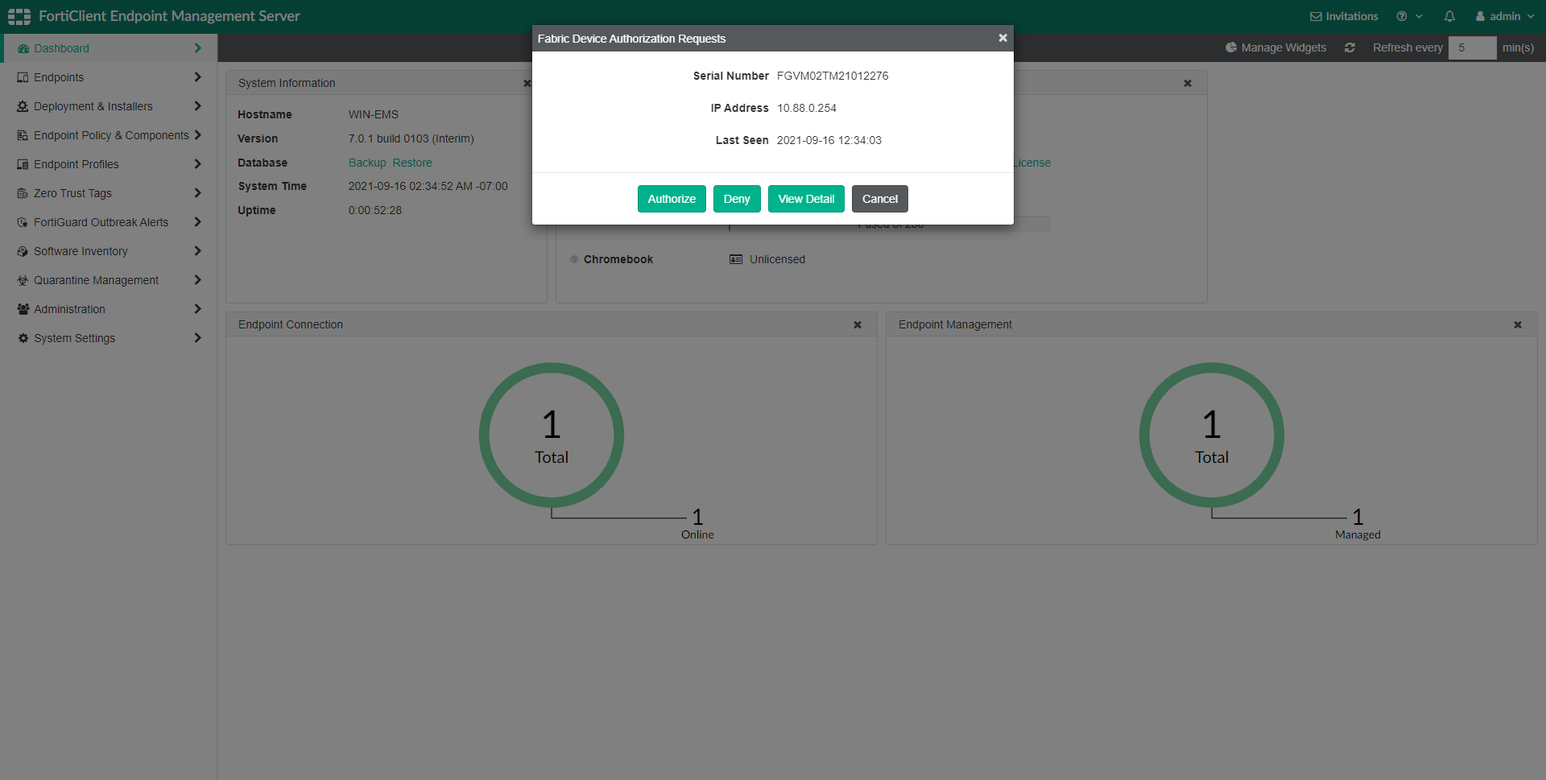Click the Invitations link
Screen dimensions: 1546x780
pos(1344,16)
